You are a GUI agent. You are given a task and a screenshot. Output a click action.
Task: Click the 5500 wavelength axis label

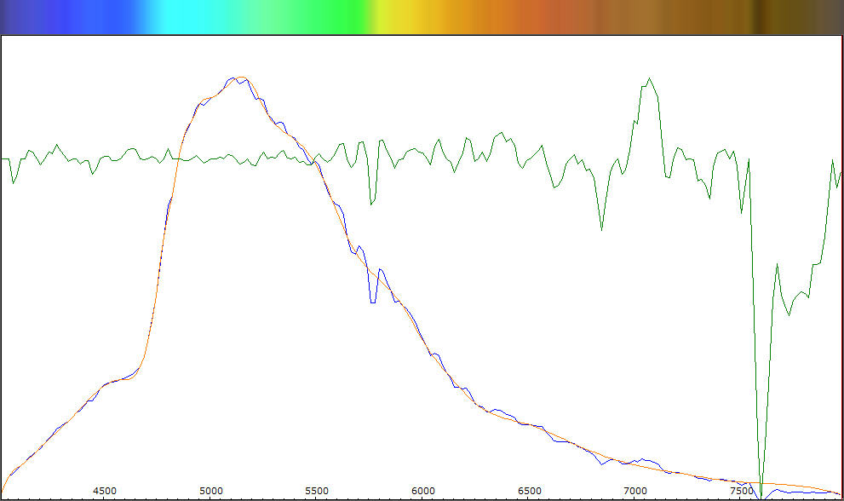tap(317, 491)
